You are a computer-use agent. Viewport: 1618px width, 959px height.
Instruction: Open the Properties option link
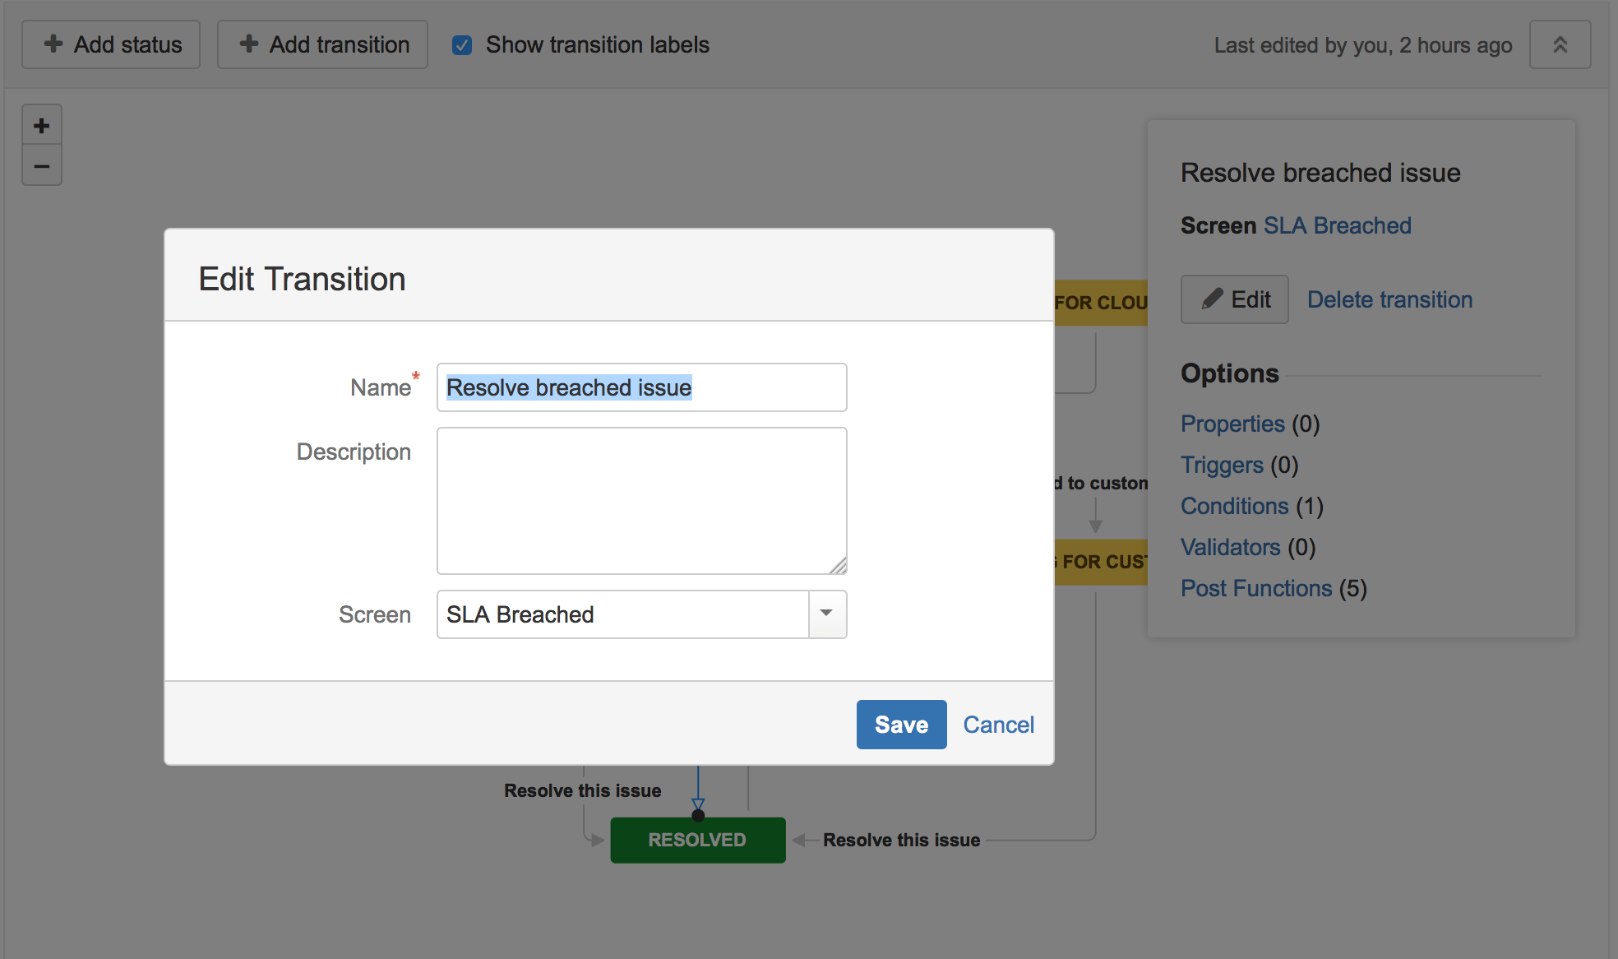(x=1232, y=424)
